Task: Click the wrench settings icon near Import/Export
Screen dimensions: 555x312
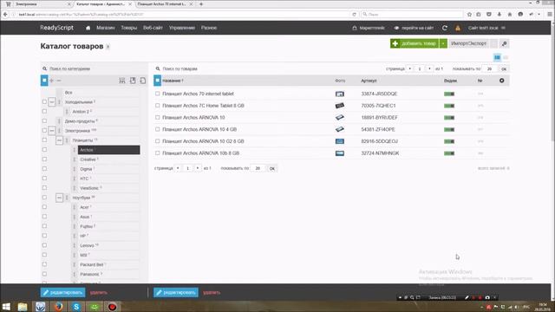Action: pyautogui.click(x=504, y=43)
